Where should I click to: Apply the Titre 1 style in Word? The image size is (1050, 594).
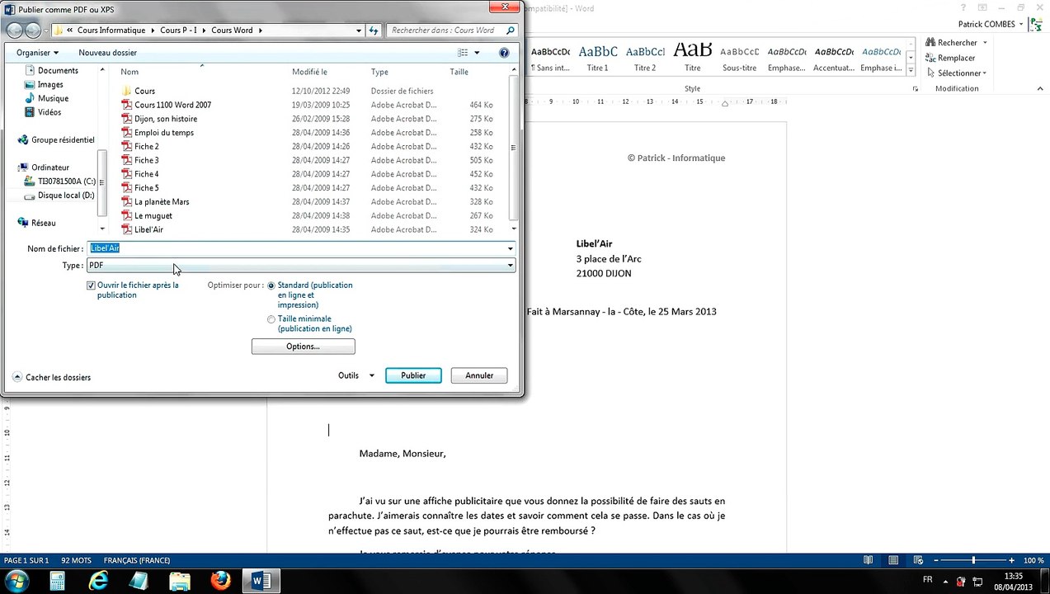coord(598,57)
